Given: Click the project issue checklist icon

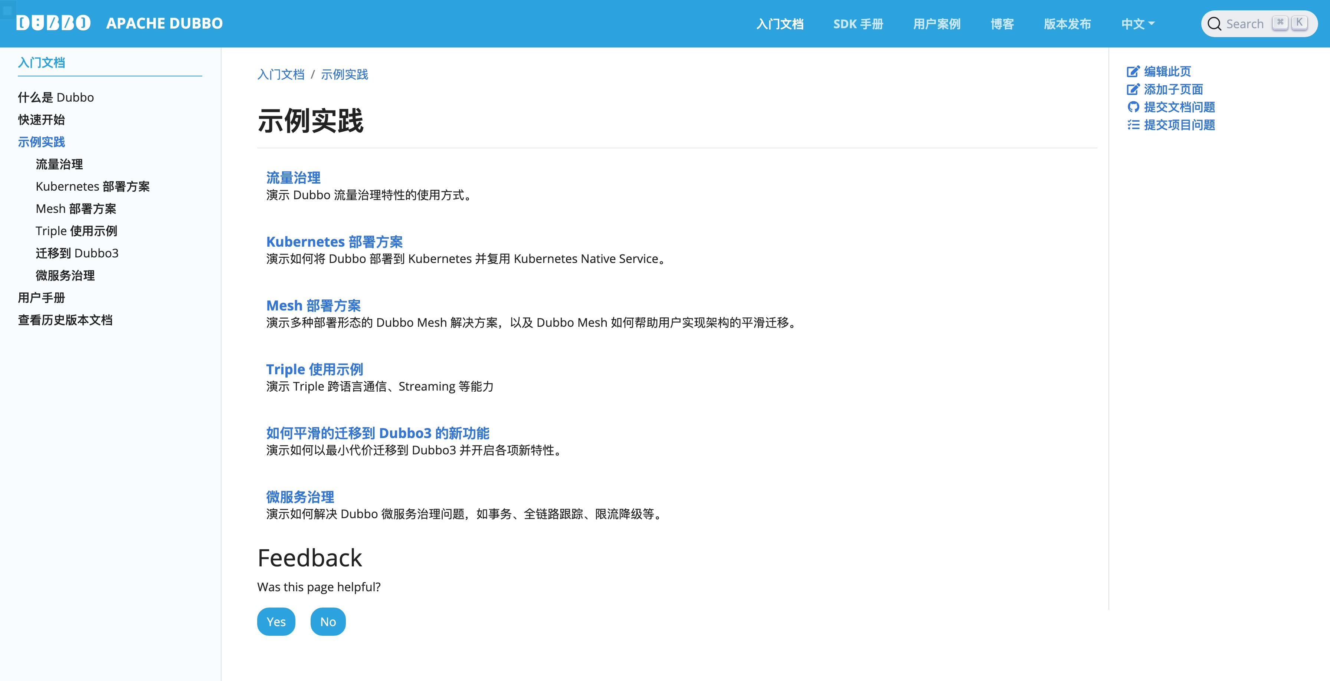Looking at the screenshot, I should pos(1133,125).
